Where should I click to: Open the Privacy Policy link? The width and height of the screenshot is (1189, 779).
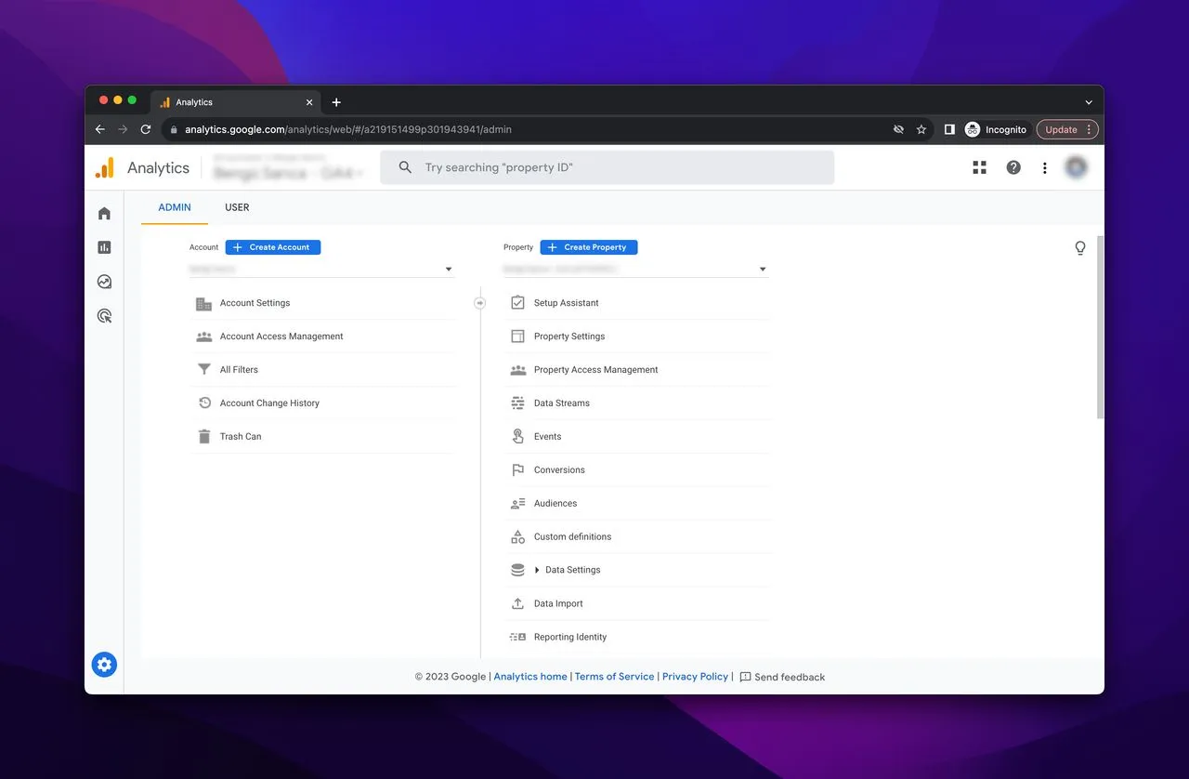click(x=695, y=677)
